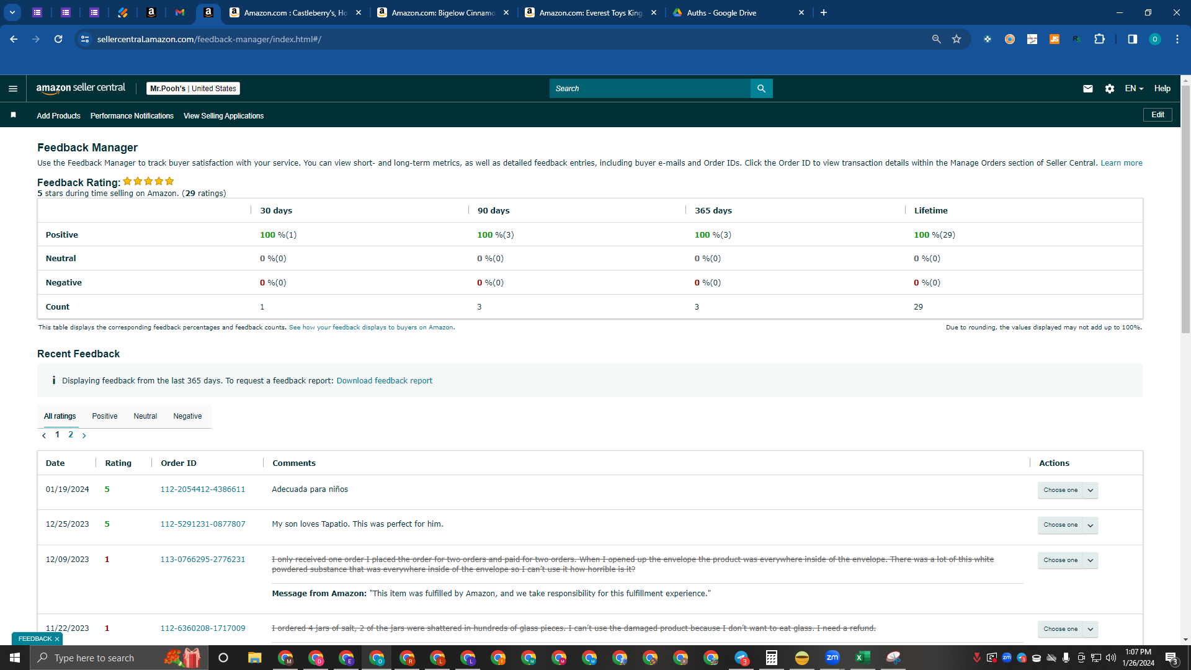Open Zoom from the taskbar

coord(832,658)
